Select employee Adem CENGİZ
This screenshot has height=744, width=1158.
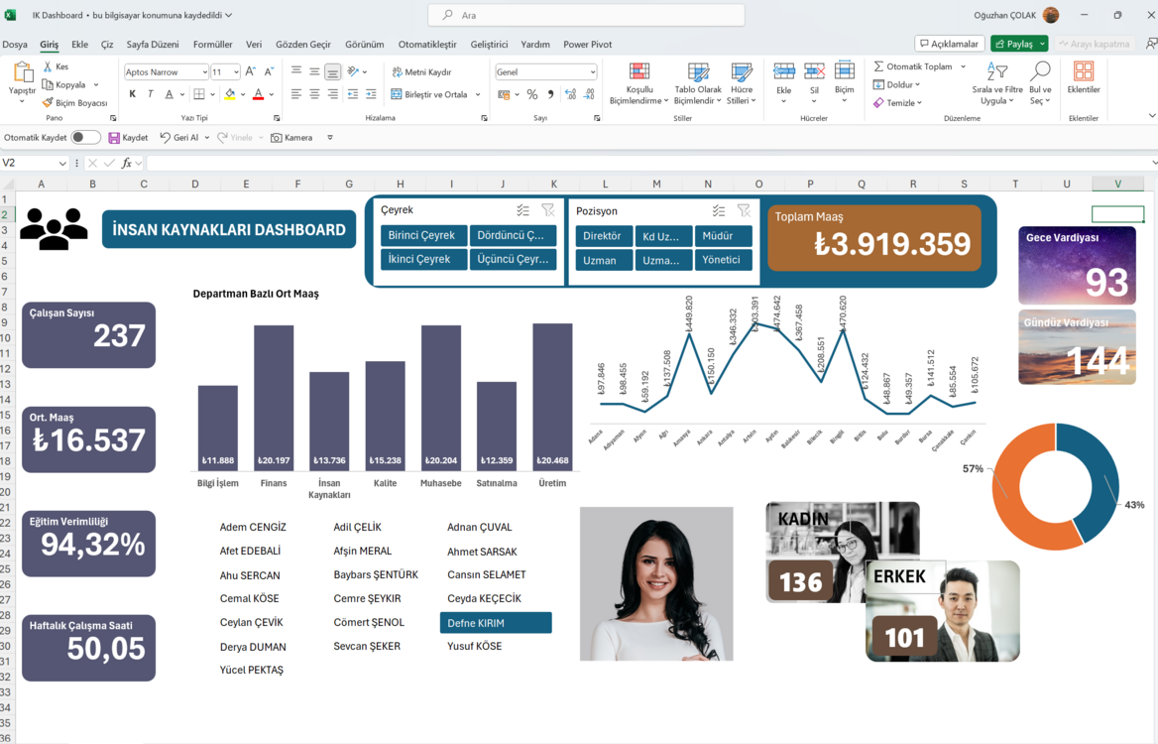pyautogui.click(x=253, y=527)
